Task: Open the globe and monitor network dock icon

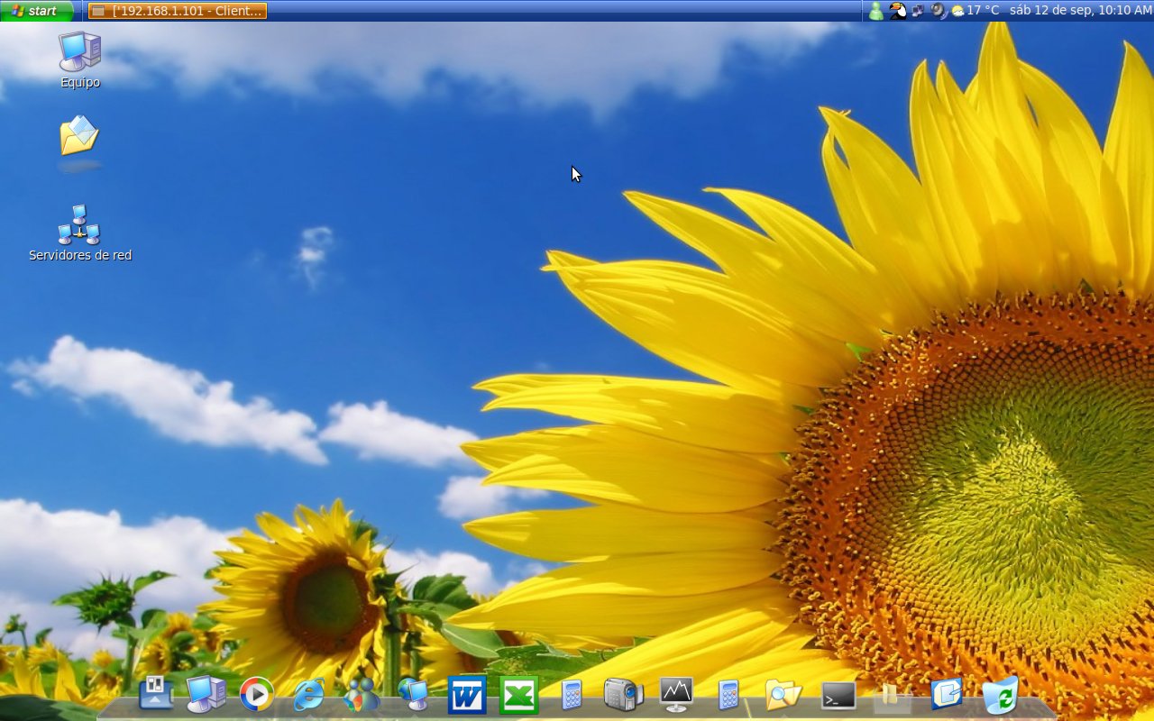Action: [413, 694]
